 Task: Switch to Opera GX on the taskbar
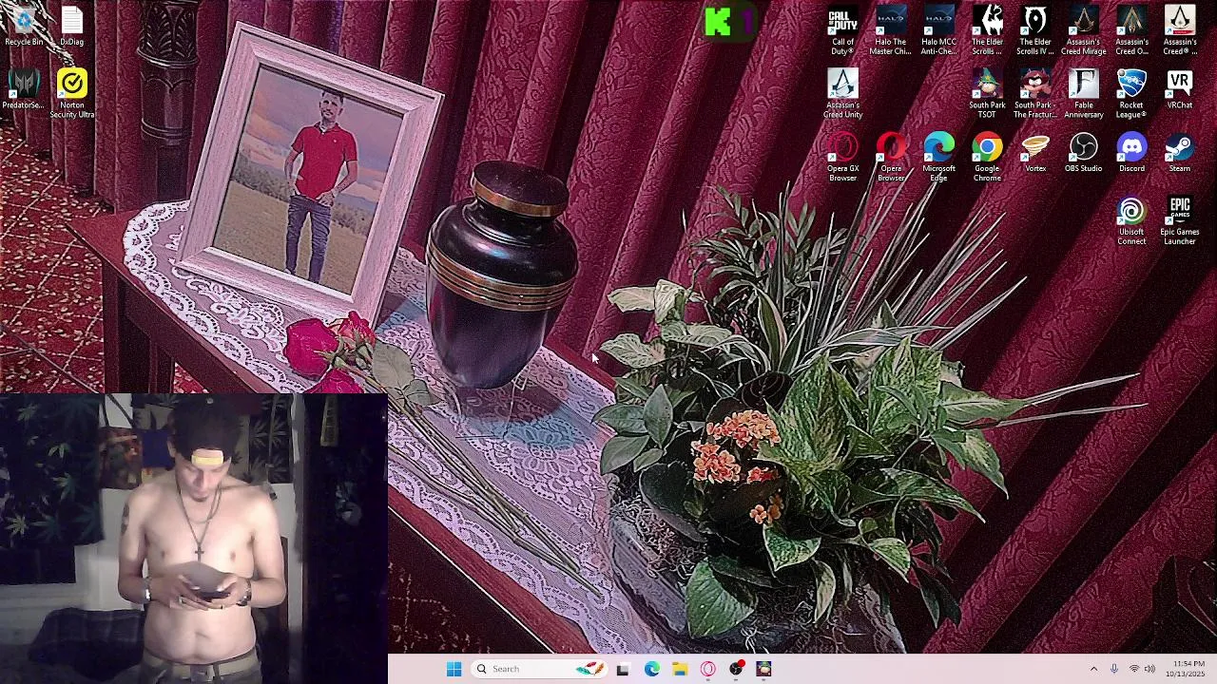click(x=707, y=669)
